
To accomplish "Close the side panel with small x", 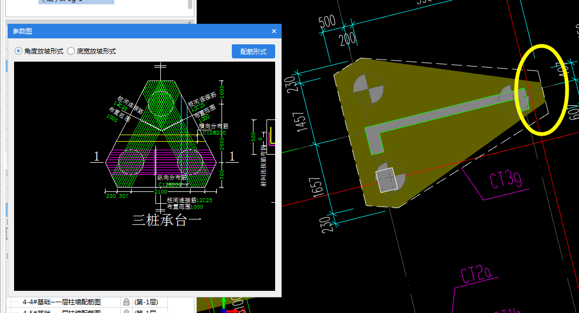I will (190, 23).
